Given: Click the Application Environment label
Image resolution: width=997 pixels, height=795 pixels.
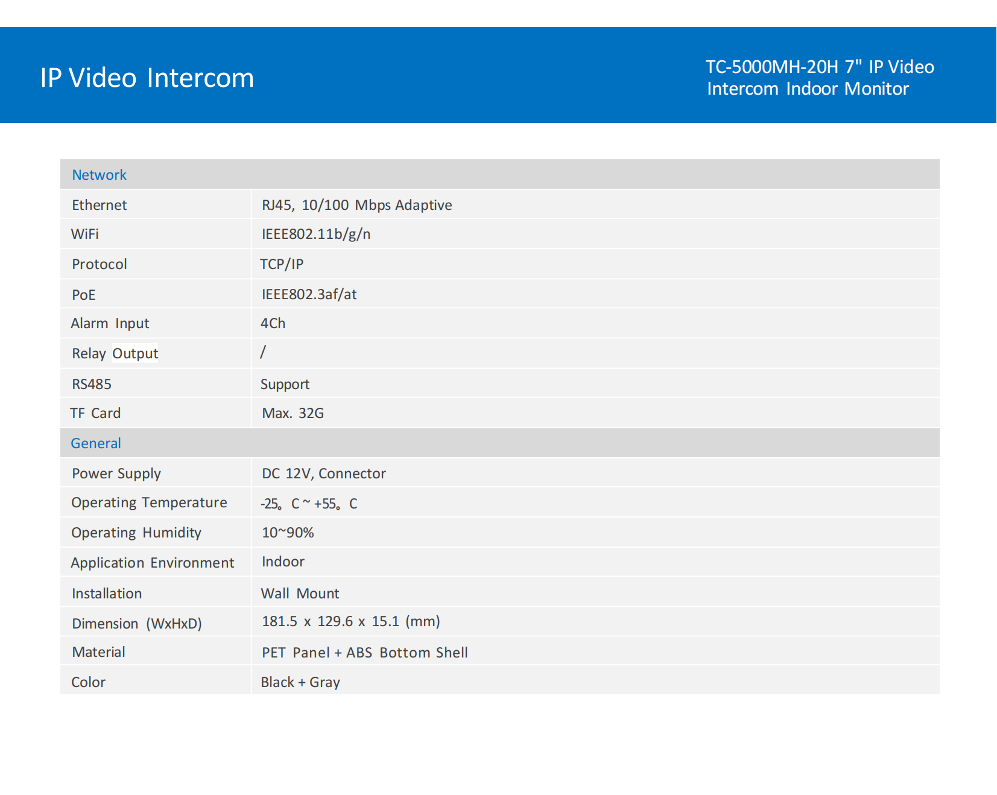Looking at the screenshot, I should click(x=153, y=563).
